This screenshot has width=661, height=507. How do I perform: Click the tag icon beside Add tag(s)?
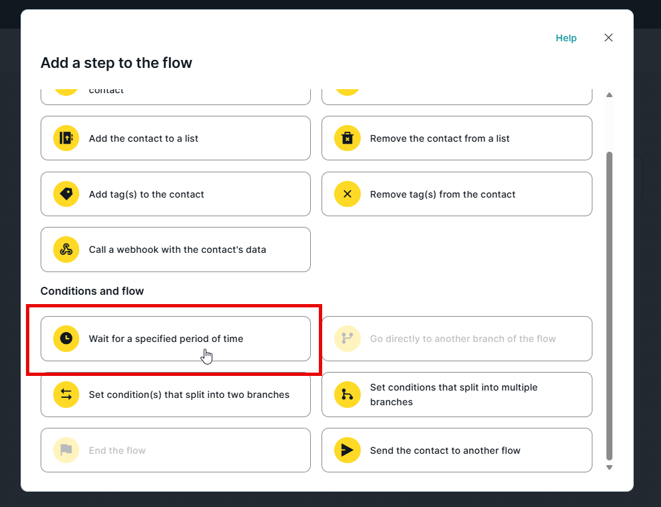[66, 194]
